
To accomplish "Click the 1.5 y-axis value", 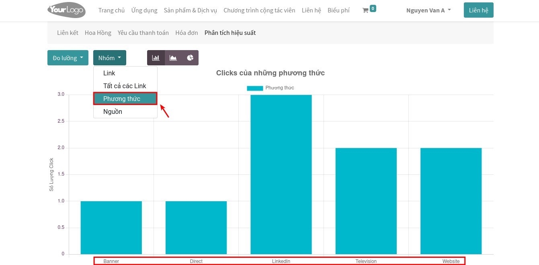I will pos(61,174).
